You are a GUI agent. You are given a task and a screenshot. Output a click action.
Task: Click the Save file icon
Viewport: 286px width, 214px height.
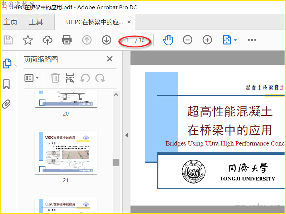[8, 40]
